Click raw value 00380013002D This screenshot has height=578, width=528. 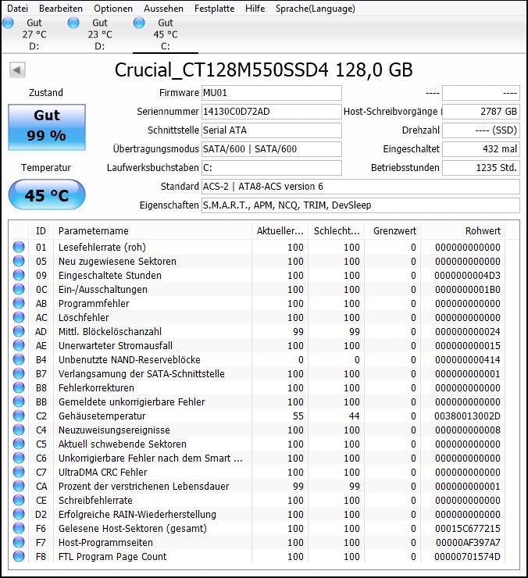point(467,416)
